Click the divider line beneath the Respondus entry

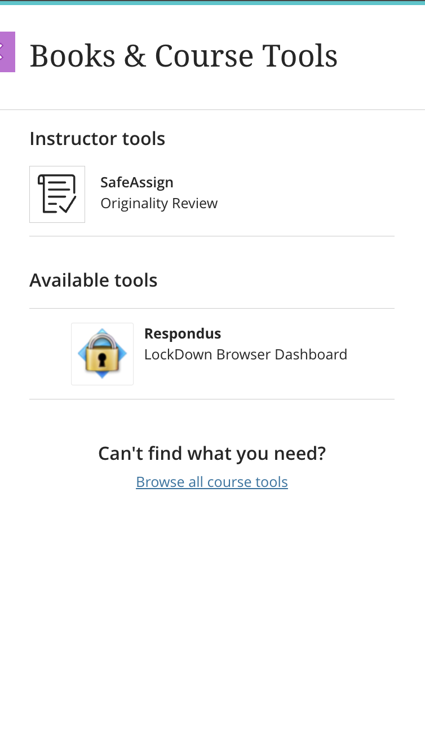pyautogui.click(x=212, y=399)
